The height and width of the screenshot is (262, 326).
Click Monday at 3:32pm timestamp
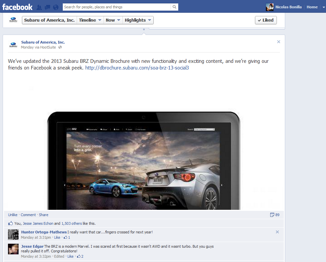(x=36, y=256)
